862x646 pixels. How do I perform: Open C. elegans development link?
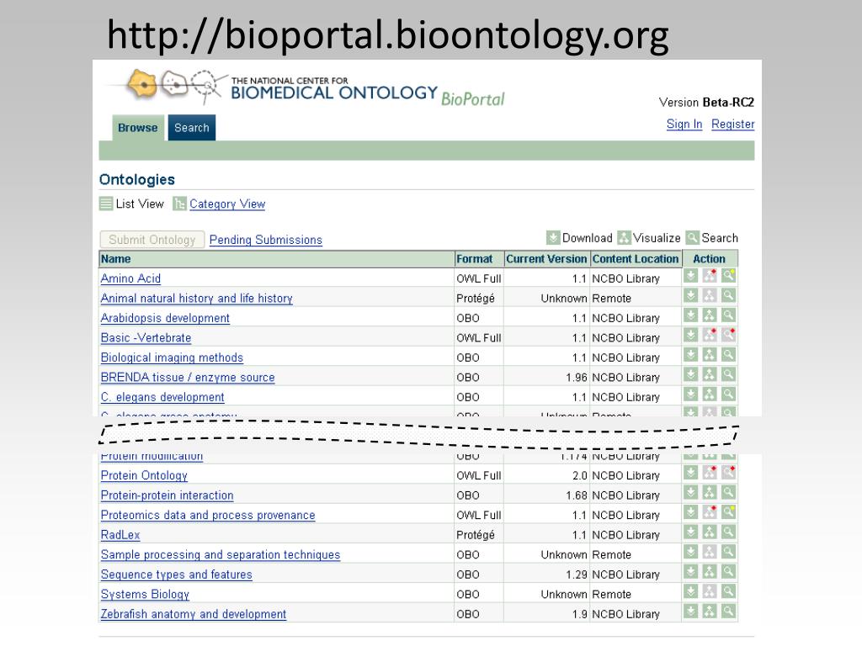[162, 397]
